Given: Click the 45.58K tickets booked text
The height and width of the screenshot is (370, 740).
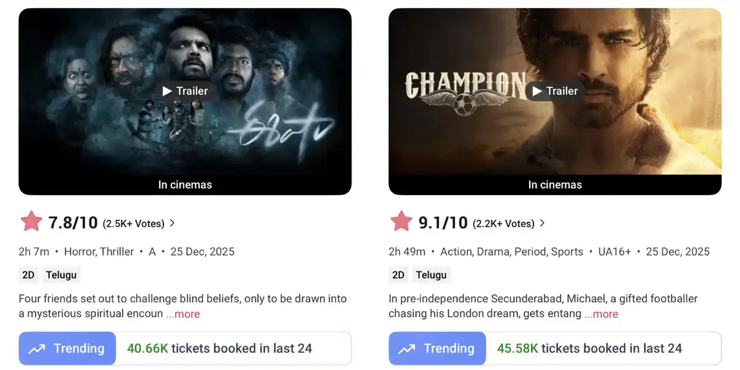Looking at the screenshot, I should 590,348.
